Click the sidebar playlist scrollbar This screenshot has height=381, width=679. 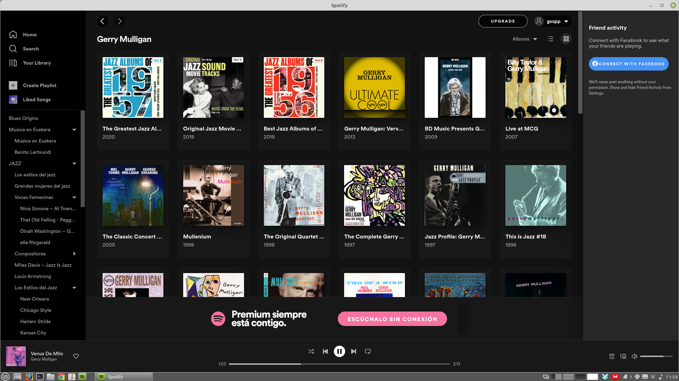click(x=83, y=159)
